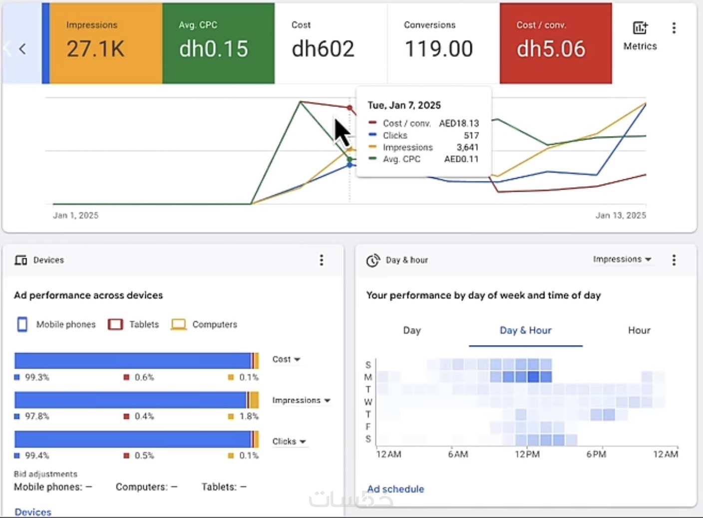Screen dimensions: 703x518
Task: Open the Ad schedule link
Action: (395, 489)
